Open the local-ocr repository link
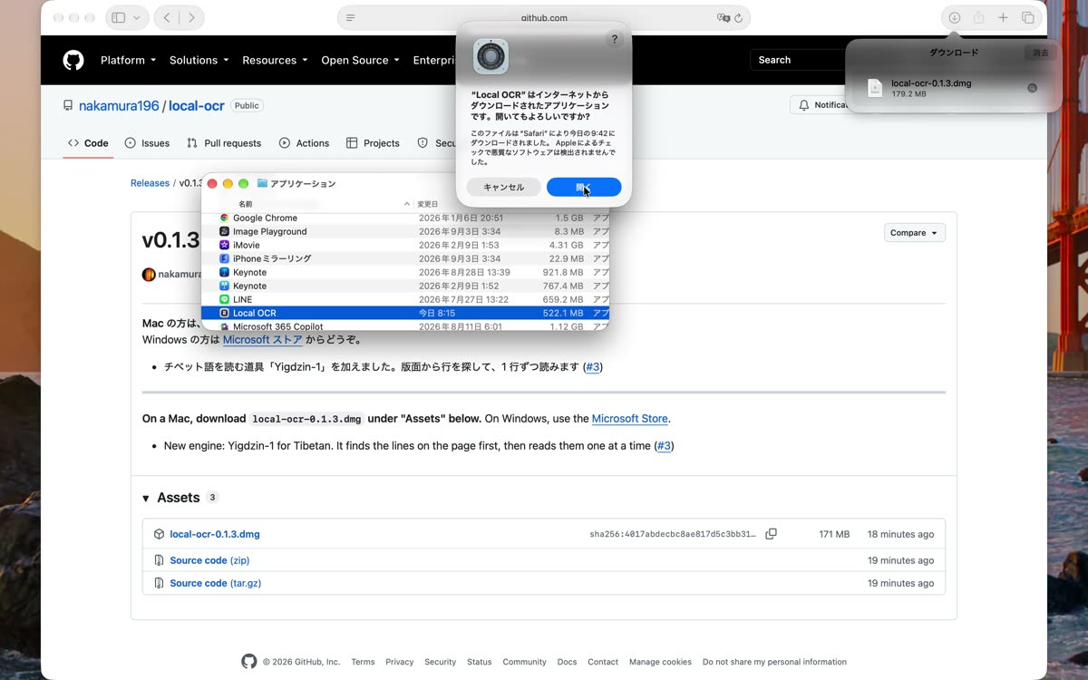 click(197, 105)
